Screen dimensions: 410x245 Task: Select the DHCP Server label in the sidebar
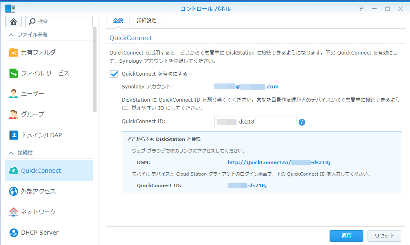[40, 233]
